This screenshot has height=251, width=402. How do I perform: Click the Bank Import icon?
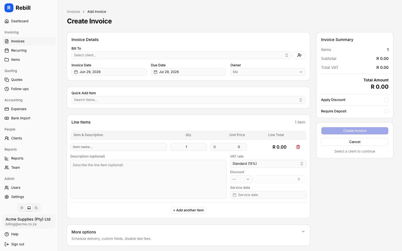coord(7,118)
